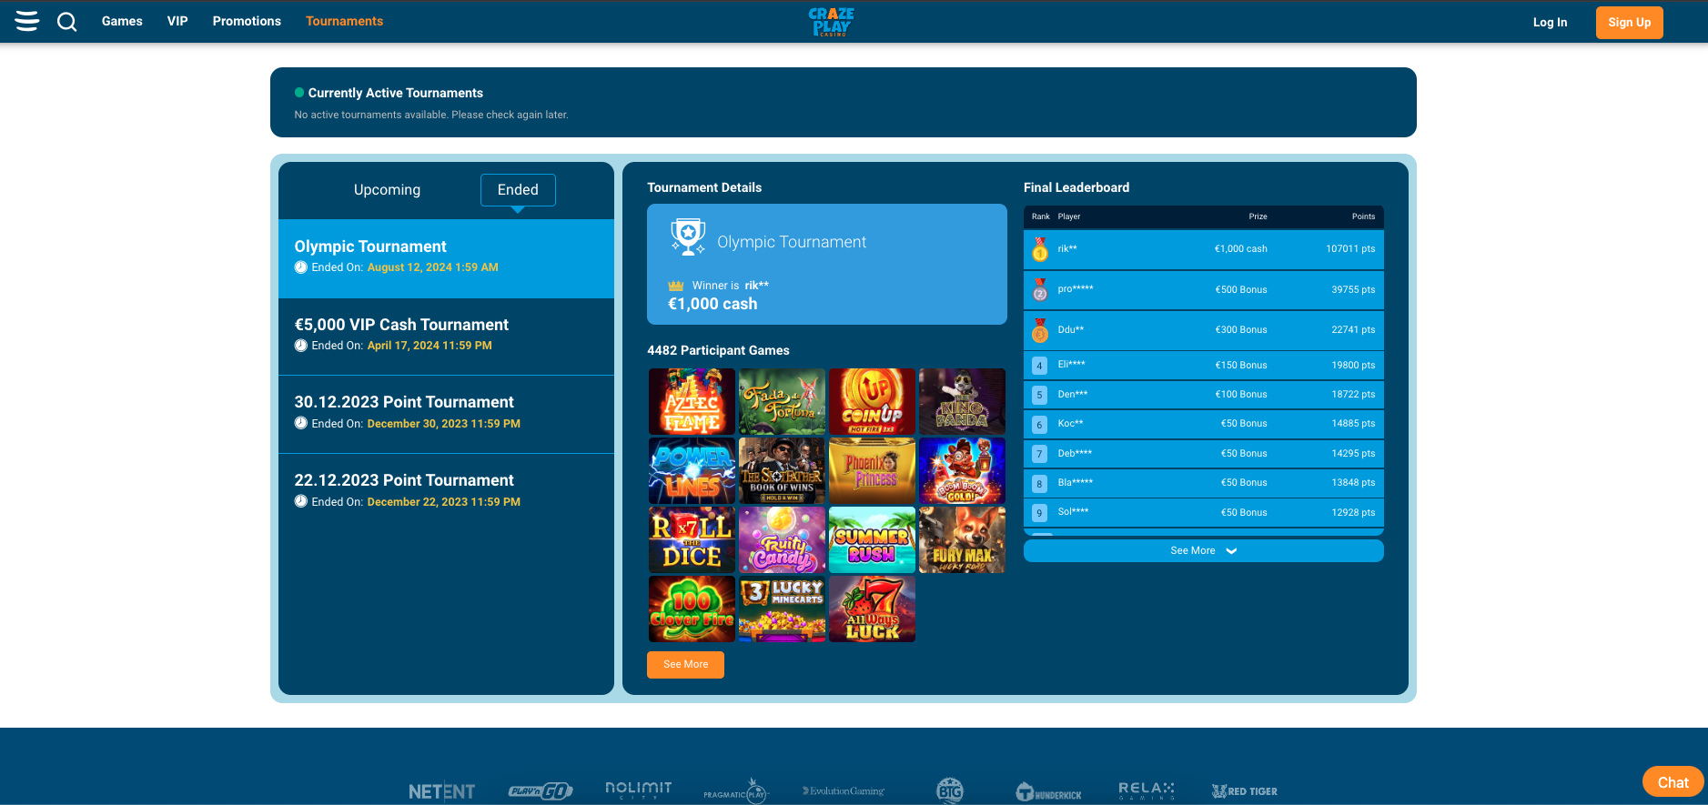This screenshot has height=805, width=1708.
Task: Select the Ended tournaments tab
Action: pyautogui.click(x=518, y=189)
